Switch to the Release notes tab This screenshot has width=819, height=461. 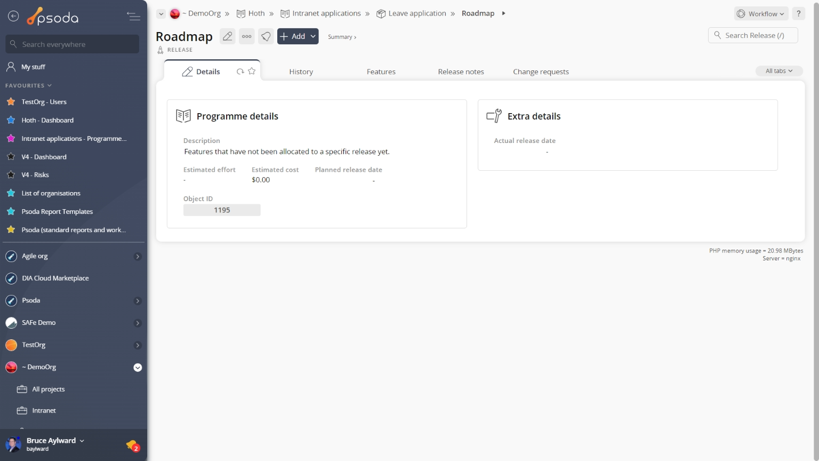click(x=461, y=71)
